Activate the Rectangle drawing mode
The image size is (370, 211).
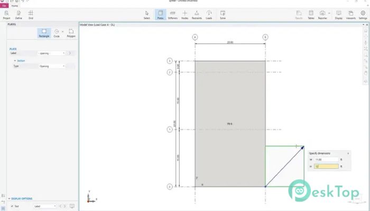pos(44,33)
